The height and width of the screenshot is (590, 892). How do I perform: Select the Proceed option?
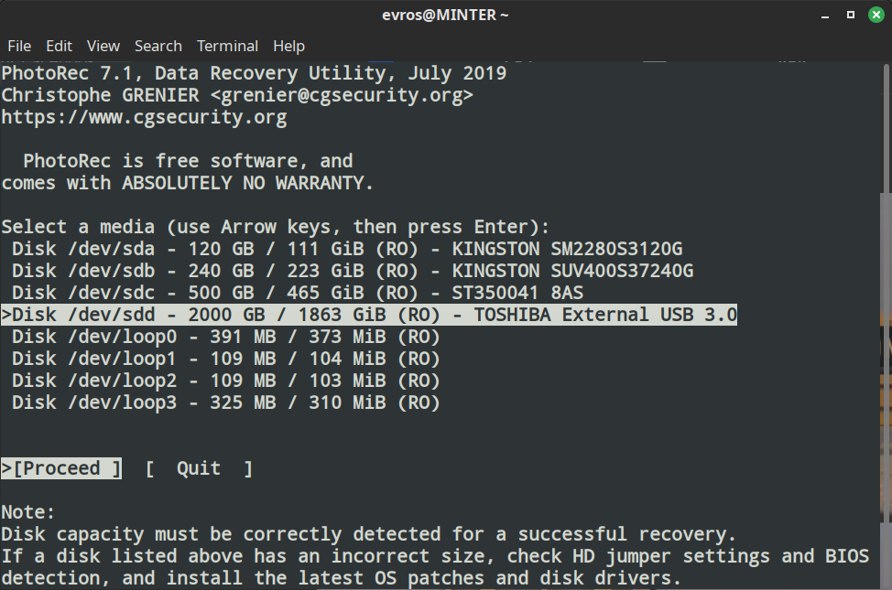(x=61, y=468)
